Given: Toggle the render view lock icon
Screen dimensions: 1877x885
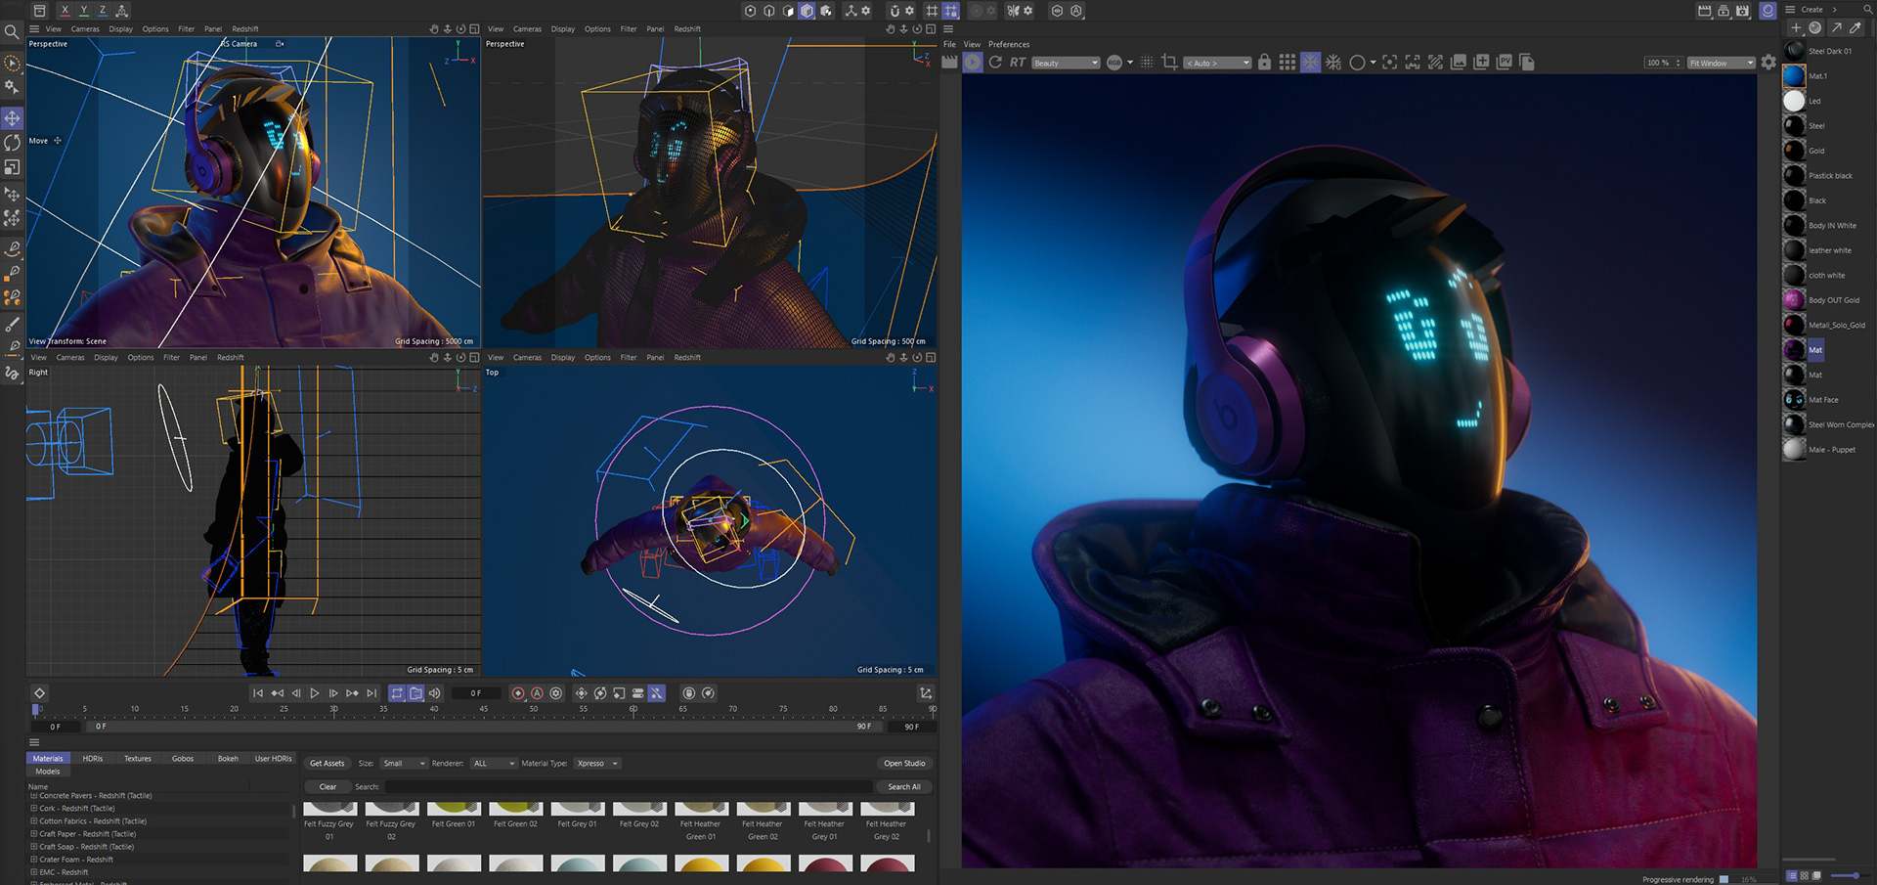Looking at the screenshot, I should (x=1264, y=63).
